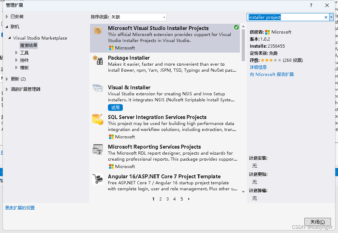Select the 工具 label in the tree
The width and height of the screenshot is (338, 233).
(x=24, y=53)
